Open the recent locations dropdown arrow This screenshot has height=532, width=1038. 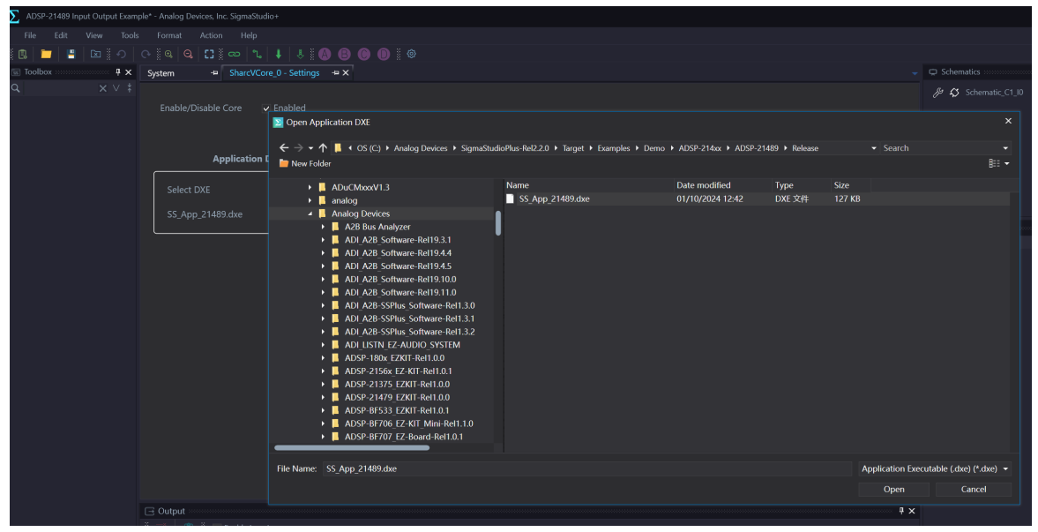coord(310,148)
